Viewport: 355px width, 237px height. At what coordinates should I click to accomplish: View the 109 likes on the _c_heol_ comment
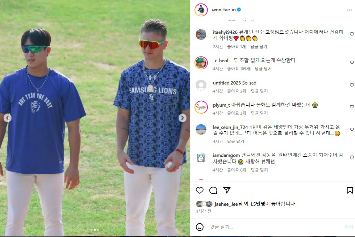click(x=239, y=68)
